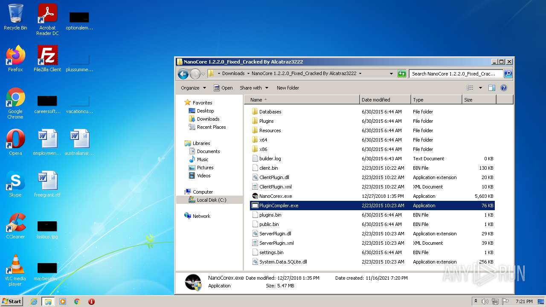Viewport: 546px width, 307px height.
Task: Select the lasbus.jpg desktop file
Action: pyautogui.click(x=47, y=230)
